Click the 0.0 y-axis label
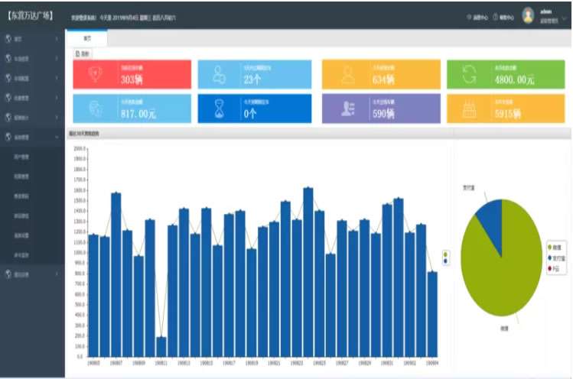 point(80,356)
